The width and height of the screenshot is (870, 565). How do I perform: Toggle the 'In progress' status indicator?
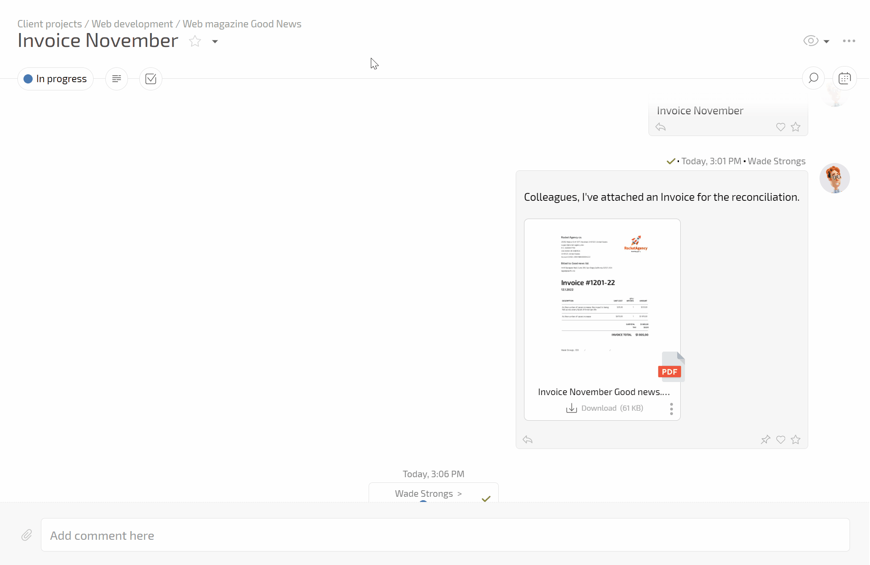pos(56,79)
